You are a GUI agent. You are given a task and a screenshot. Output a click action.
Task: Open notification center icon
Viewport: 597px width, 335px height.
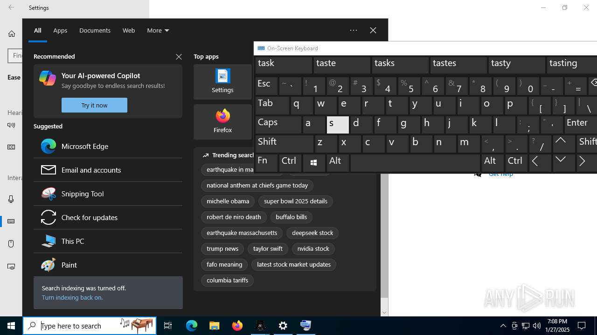(x=582, y=326)
